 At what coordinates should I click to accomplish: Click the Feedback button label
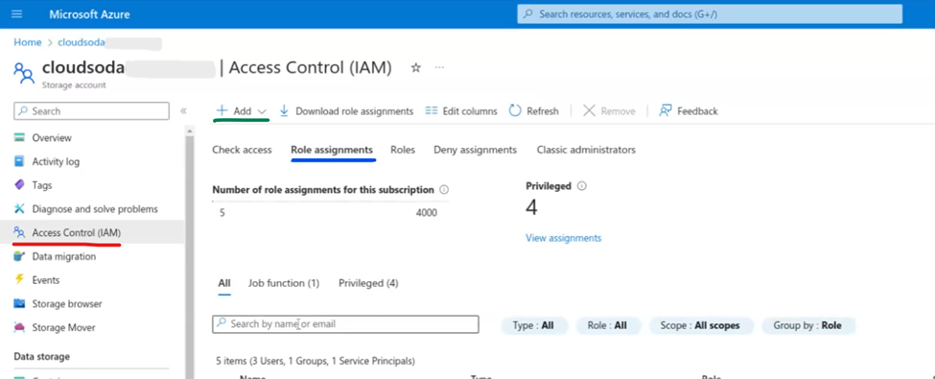697,111
